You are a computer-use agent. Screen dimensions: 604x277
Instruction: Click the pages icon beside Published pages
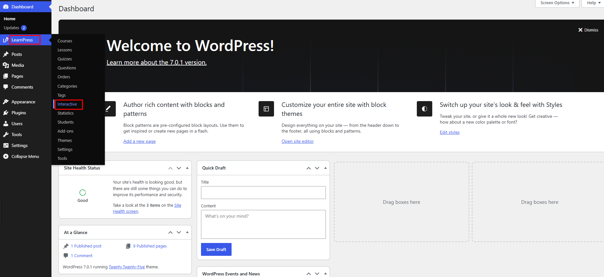click(x=128, y=246)
